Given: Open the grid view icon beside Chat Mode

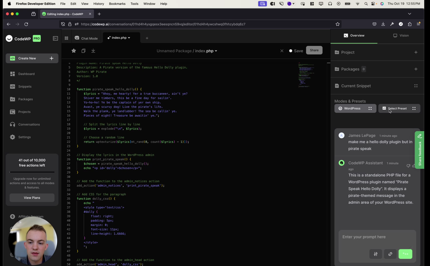Looking at the screenshot, I should pyautogui.click(x=66, y=38).
